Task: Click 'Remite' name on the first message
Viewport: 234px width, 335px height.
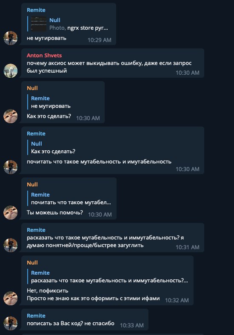Action: click(36, 10)
